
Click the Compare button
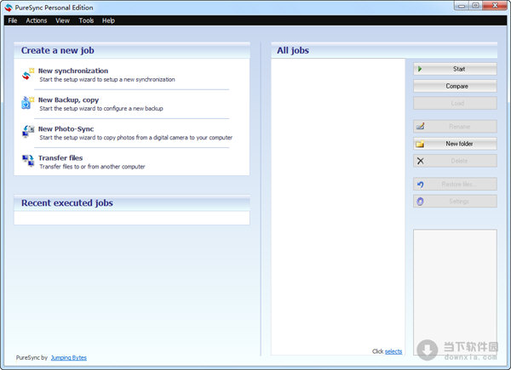coord(455,86)
